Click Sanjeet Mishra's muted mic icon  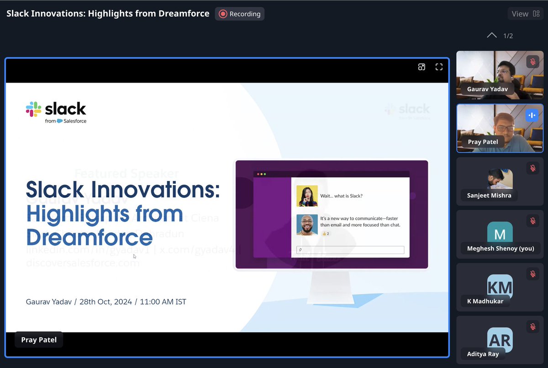(x=532, y=168)
